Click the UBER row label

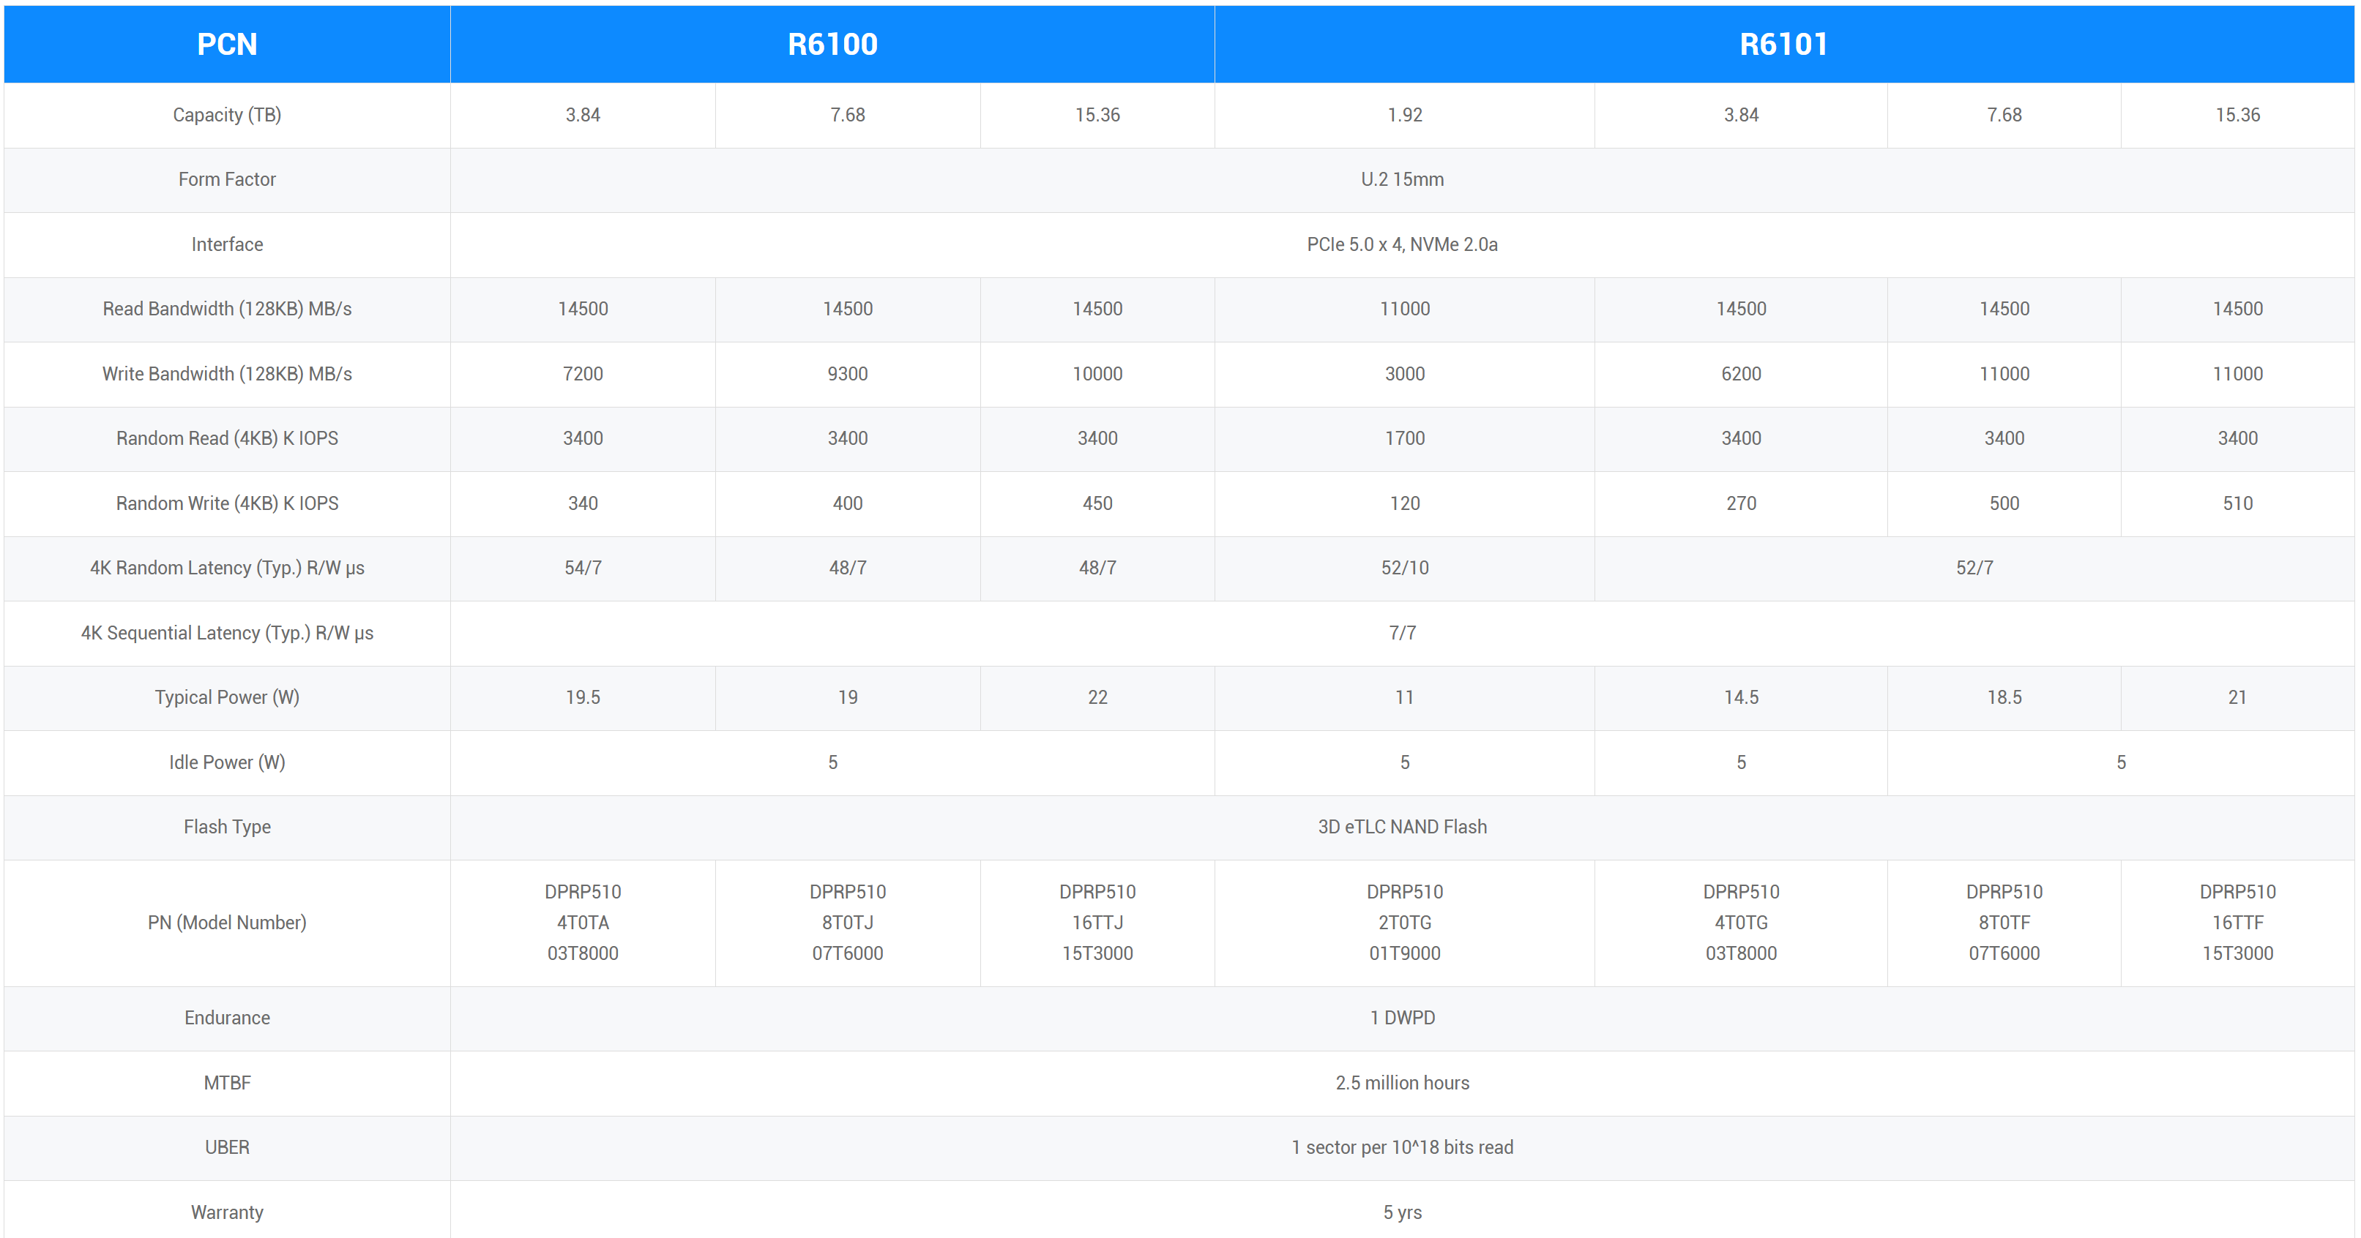tap(226, 1147)
